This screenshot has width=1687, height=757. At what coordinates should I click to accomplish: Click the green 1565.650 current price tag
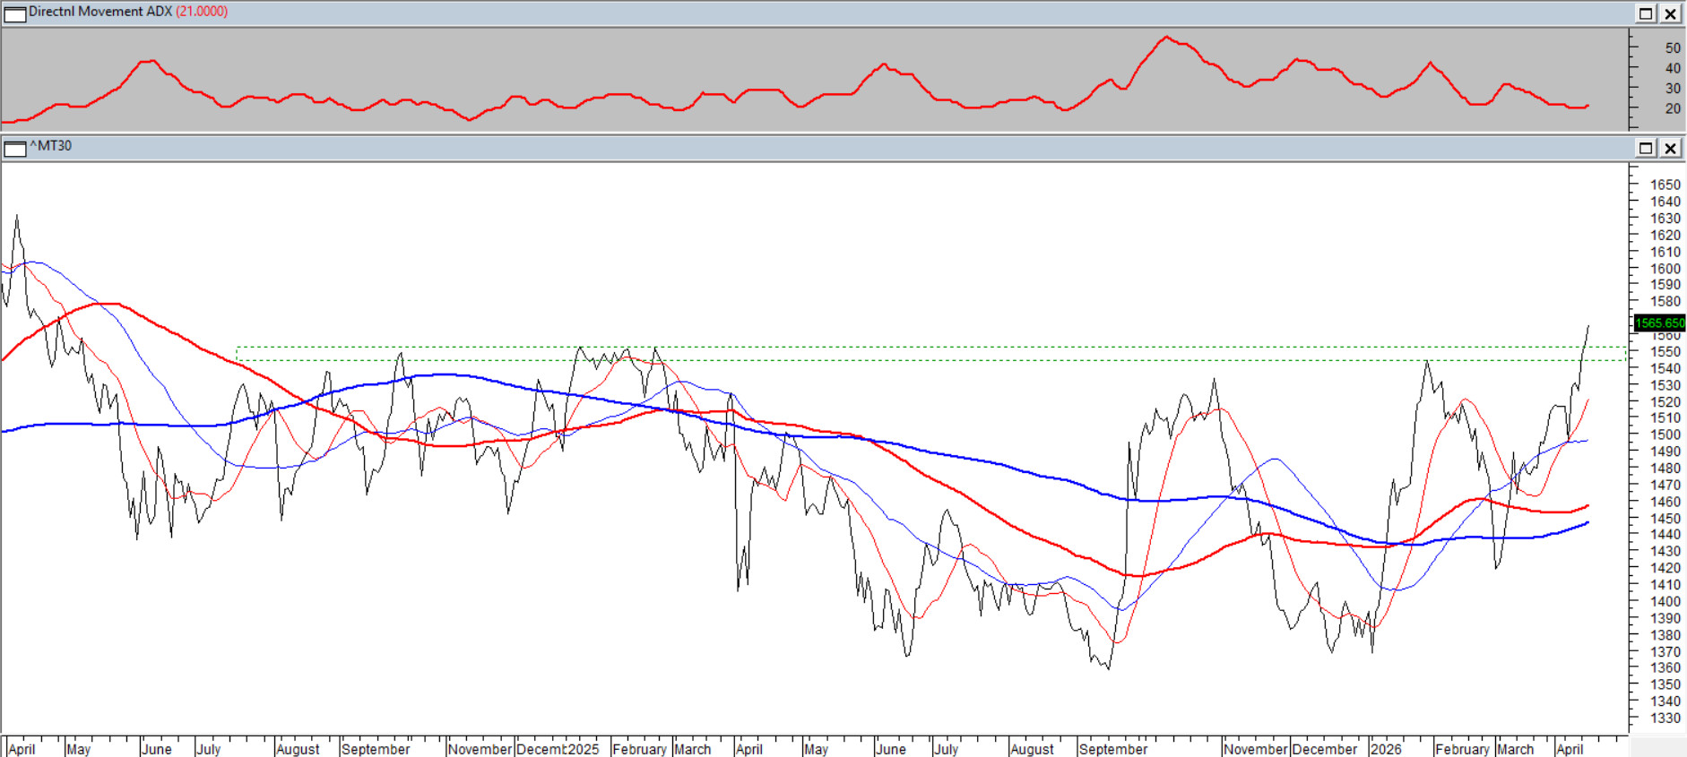tap(1659, 323)
